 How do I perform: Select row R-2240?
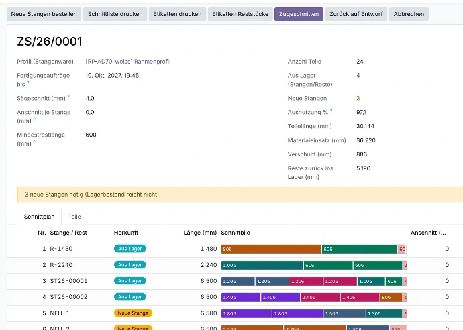235,265
